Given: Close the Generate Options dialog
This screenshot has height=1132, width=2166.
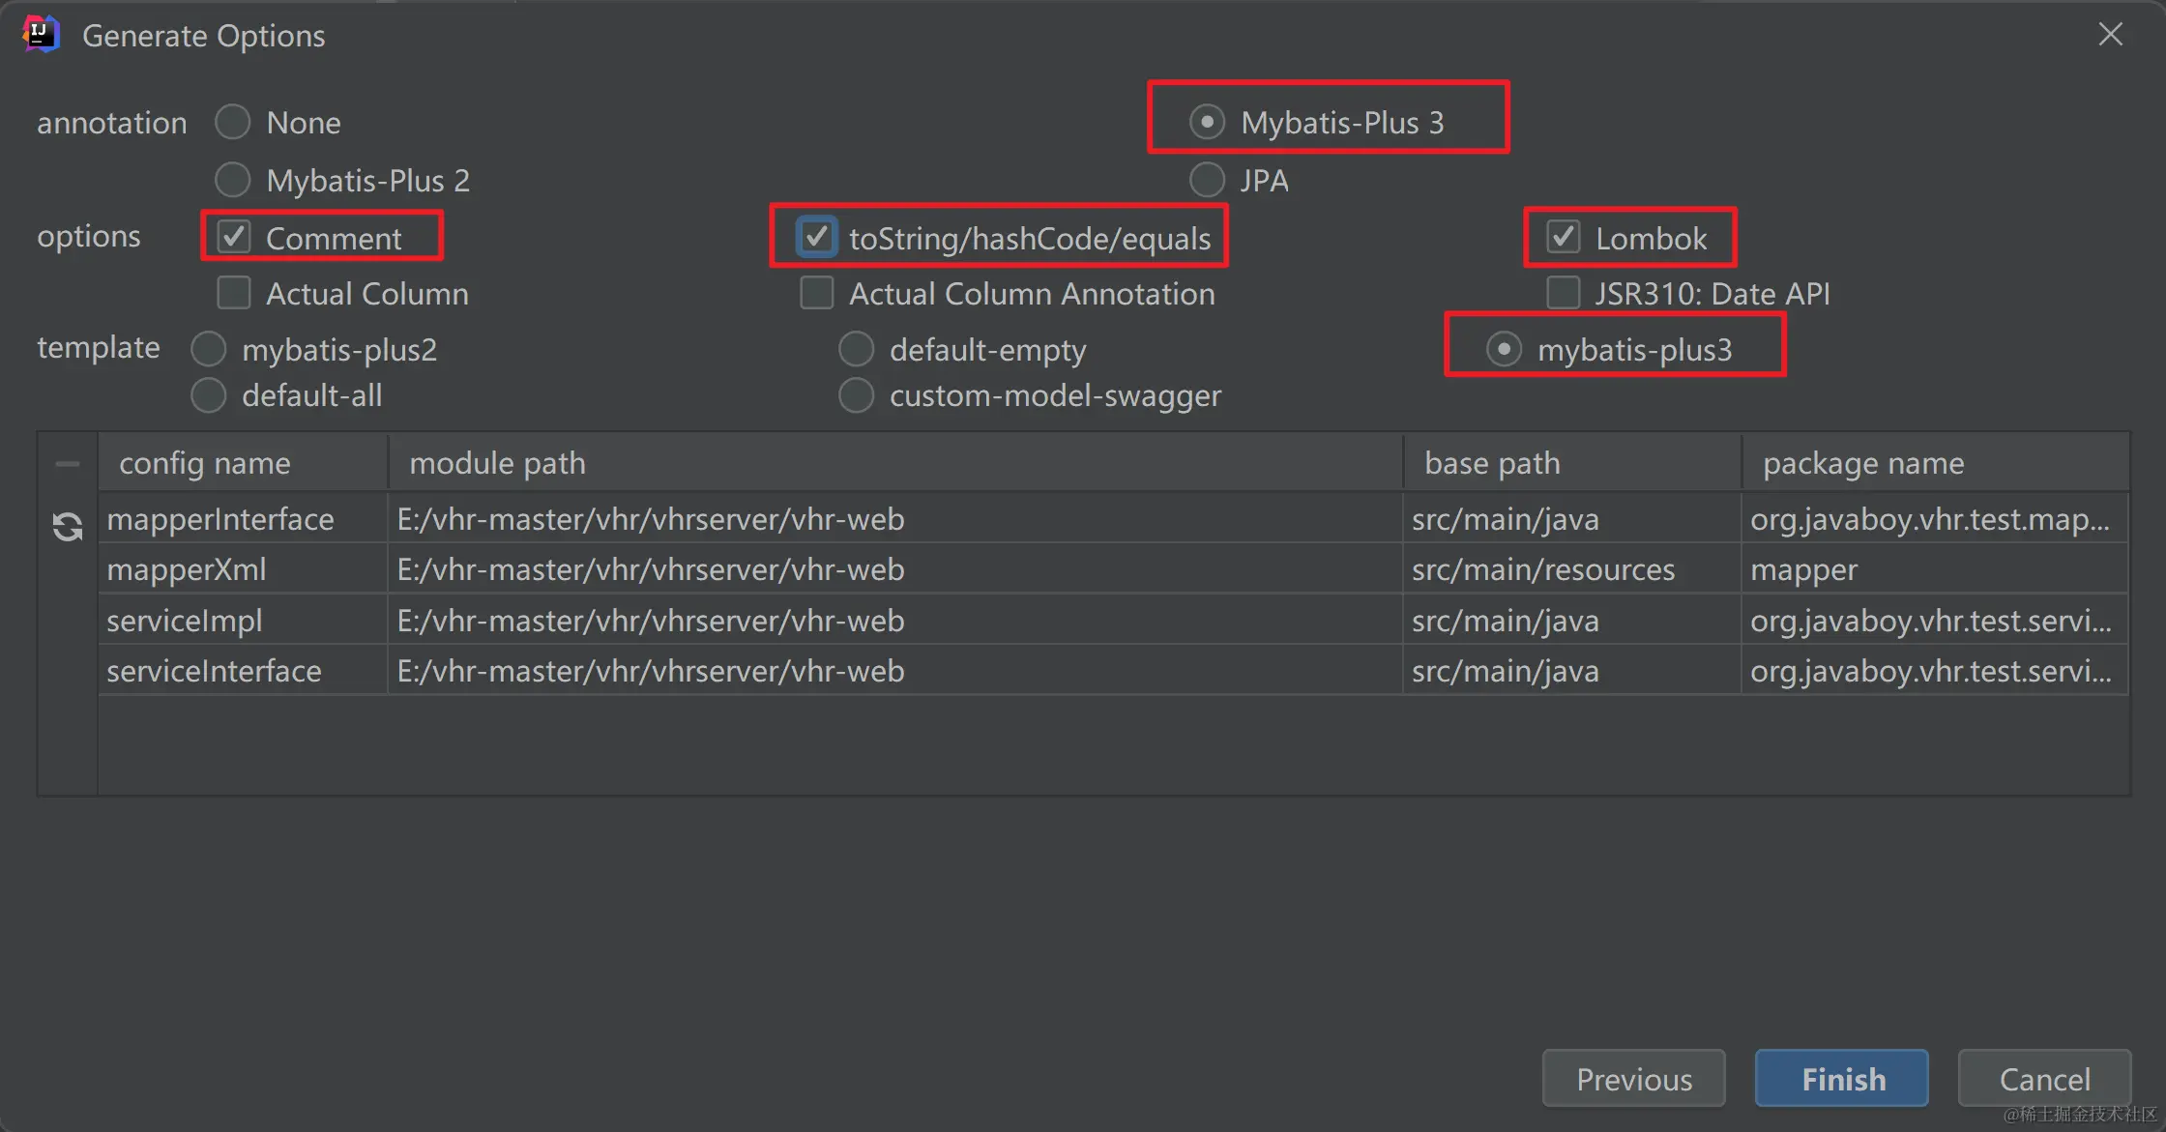Looking at the screenshot, I should 2110,35.
